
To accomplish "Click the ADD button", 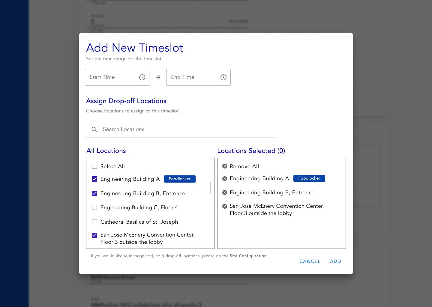I will (335, 261).
